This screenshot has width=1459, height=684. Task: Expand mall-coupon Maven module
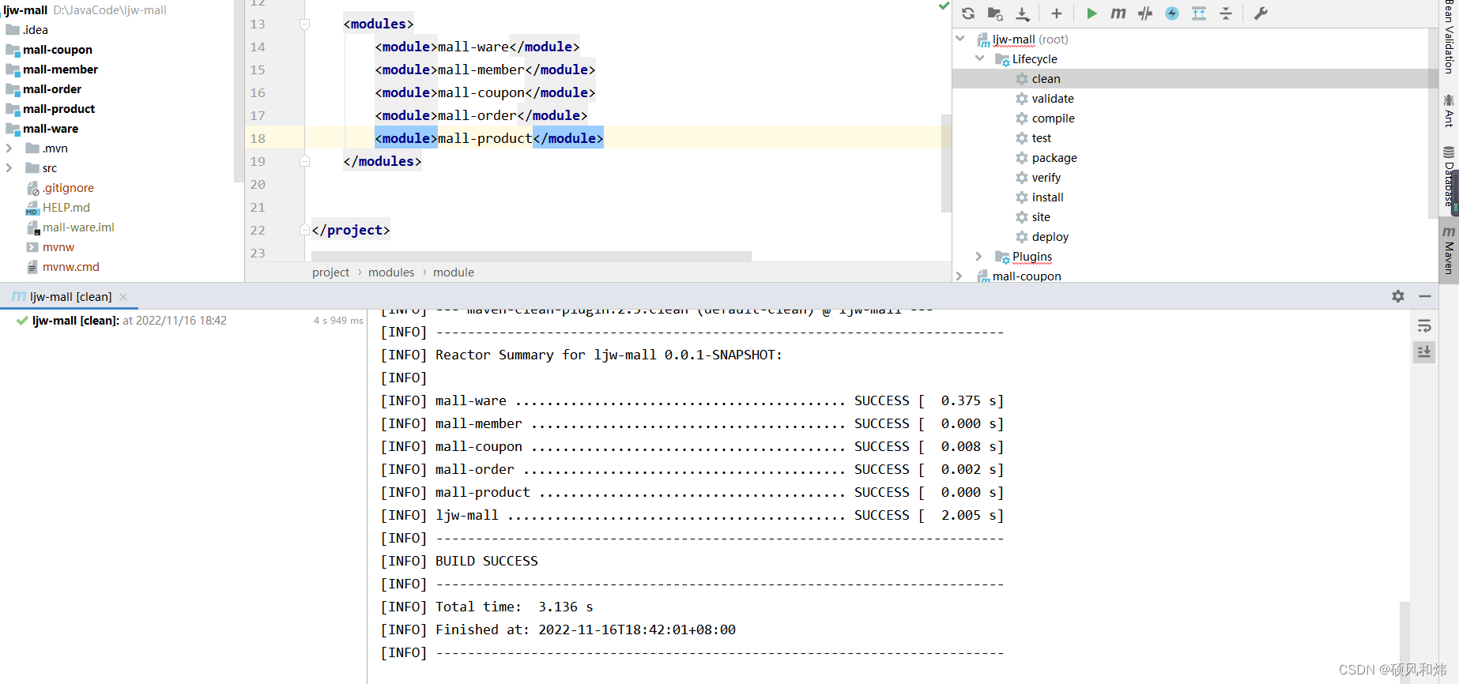pyautogui.click(x=959, y=276)
